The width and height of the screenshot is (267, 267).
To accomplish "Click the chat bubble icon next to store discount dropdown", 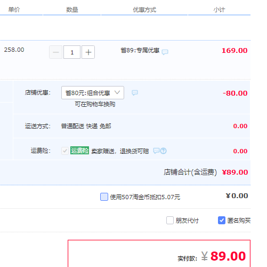I will click(135, 92).
